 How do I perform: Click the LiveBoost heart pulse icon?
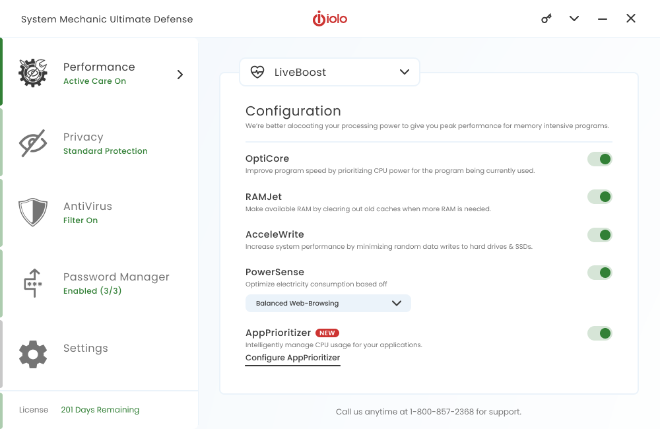257,72
